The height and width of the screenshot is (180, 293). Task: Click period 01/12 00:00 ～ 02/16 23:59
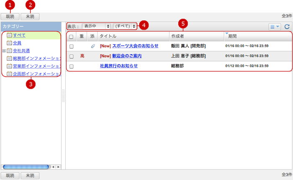pos(247,66)
